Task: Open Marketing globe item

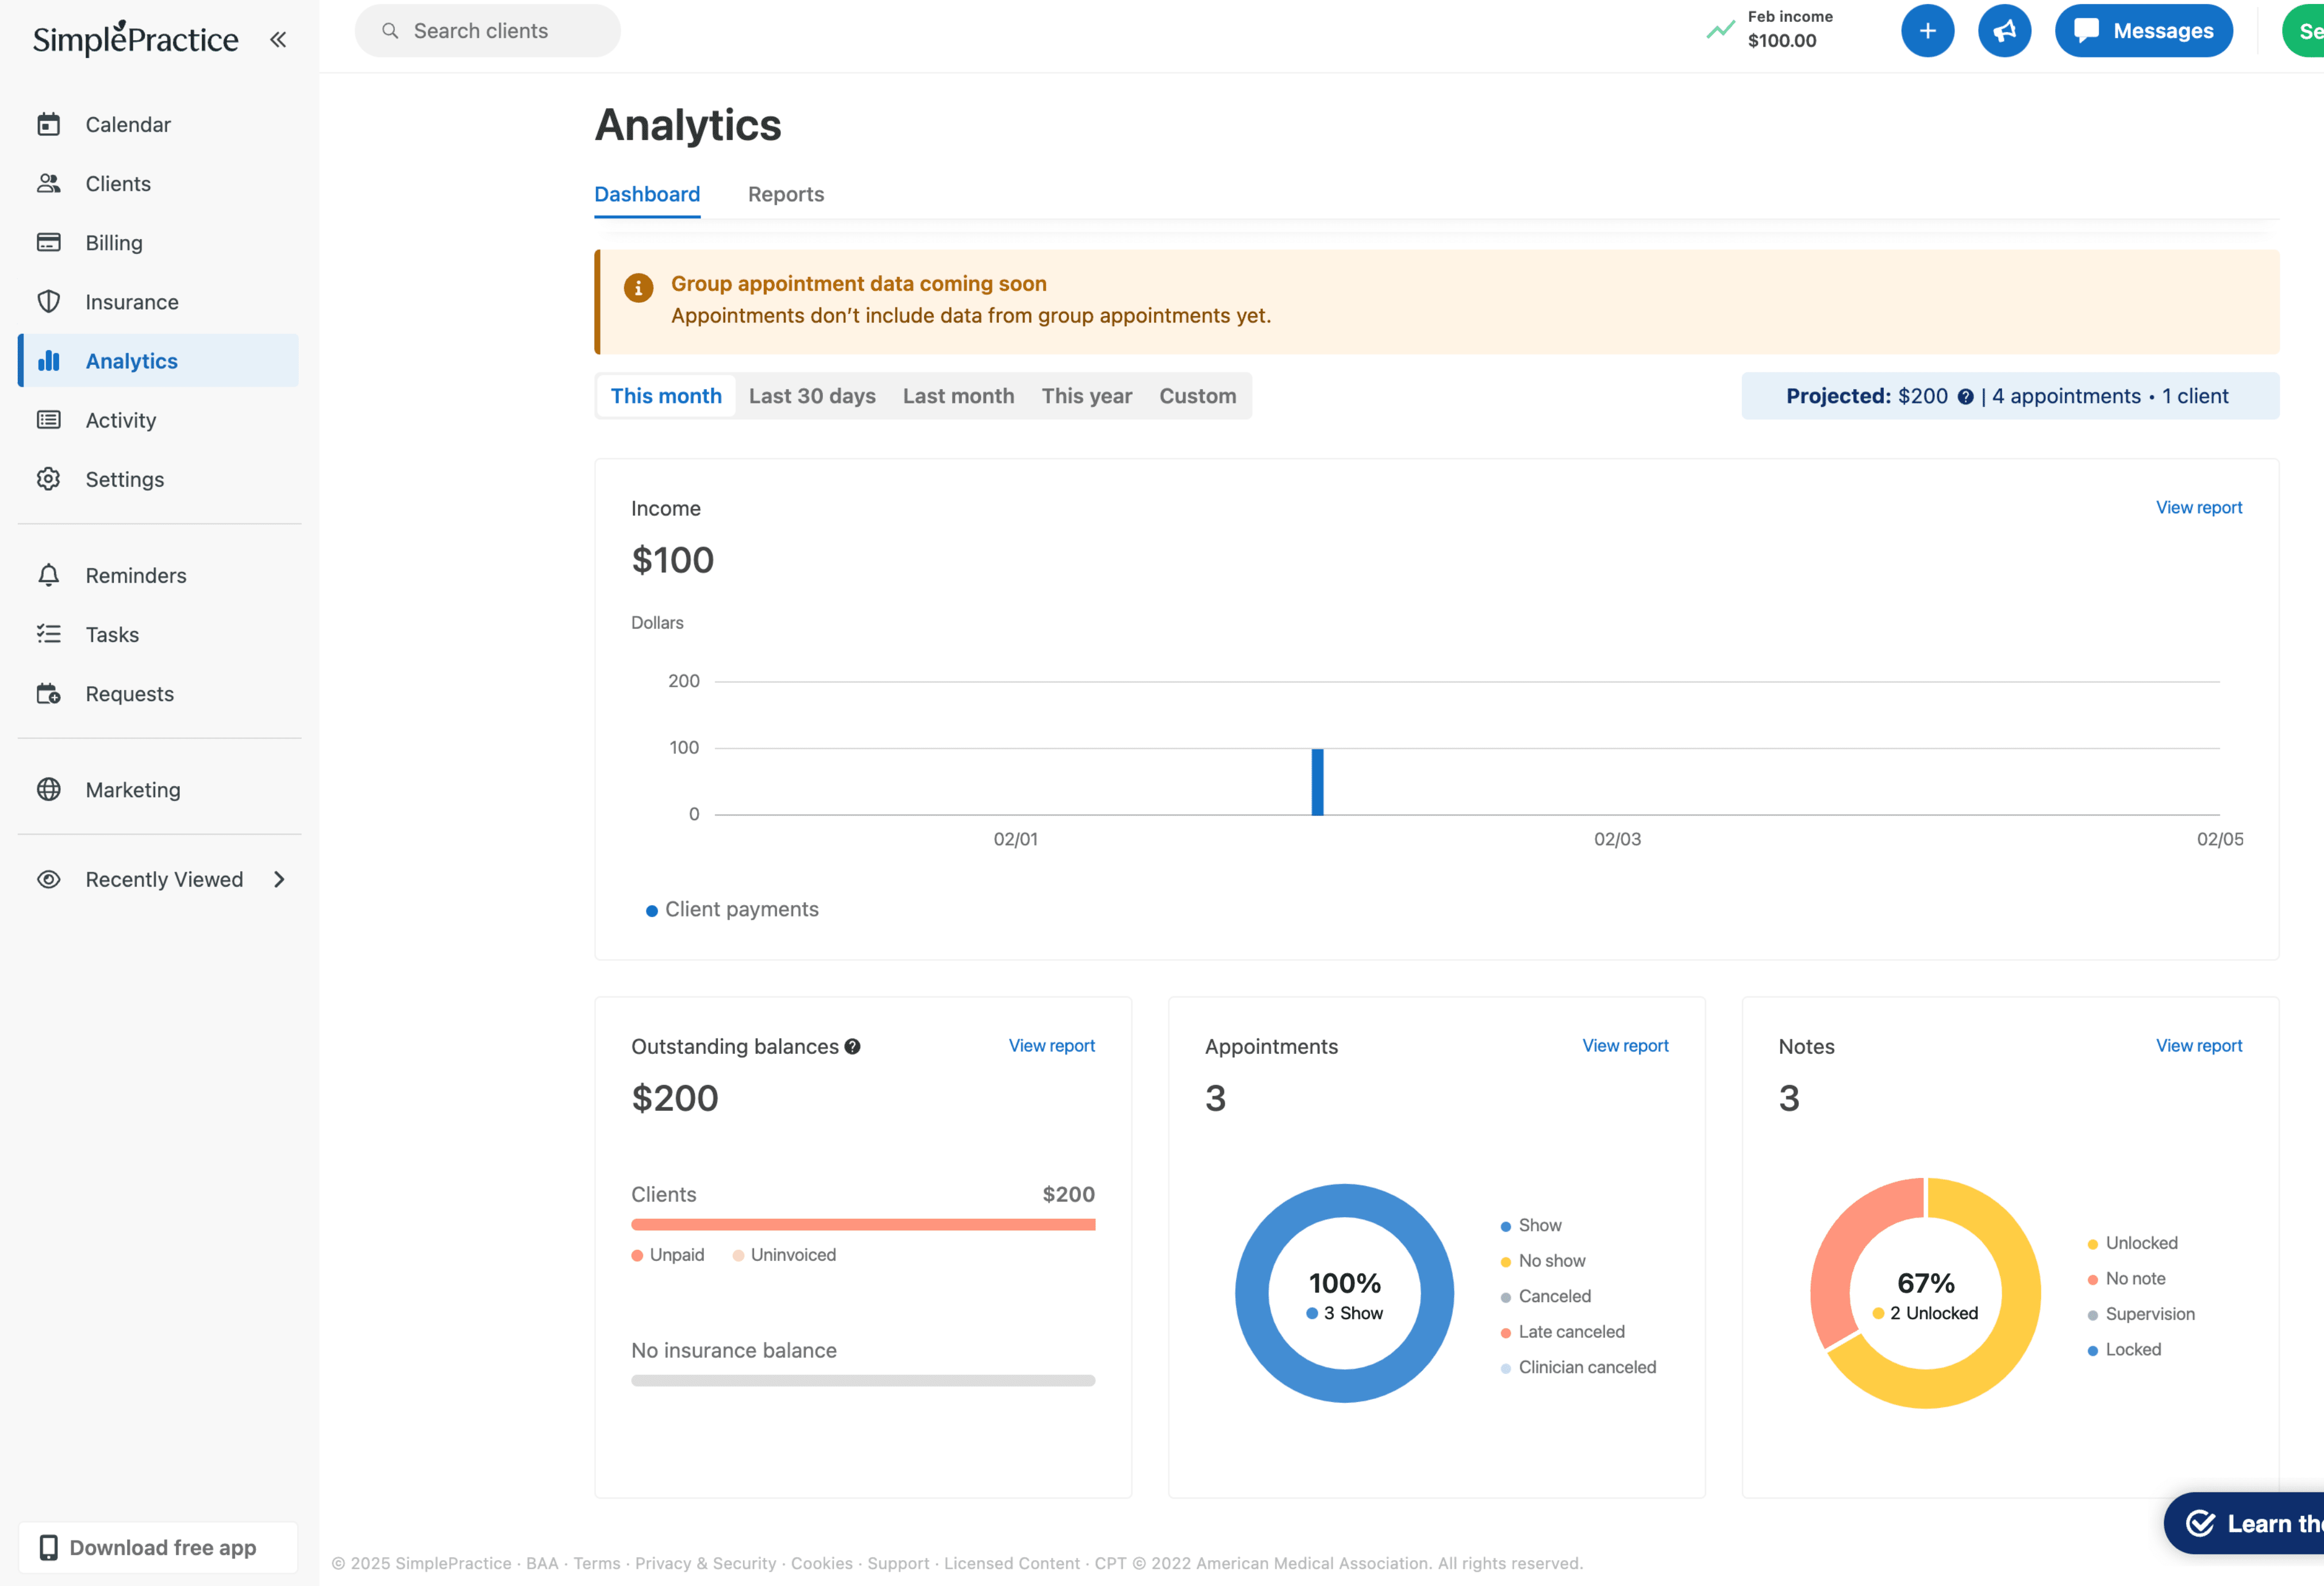Action: pyautogui.click(x=132, y=790)
